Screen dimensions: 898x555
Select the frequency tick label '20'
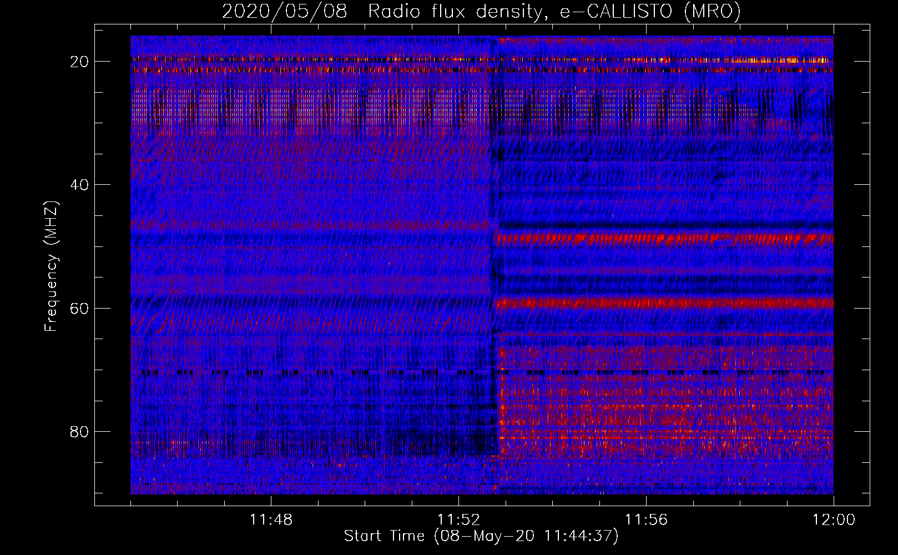[x=80, y=62]
